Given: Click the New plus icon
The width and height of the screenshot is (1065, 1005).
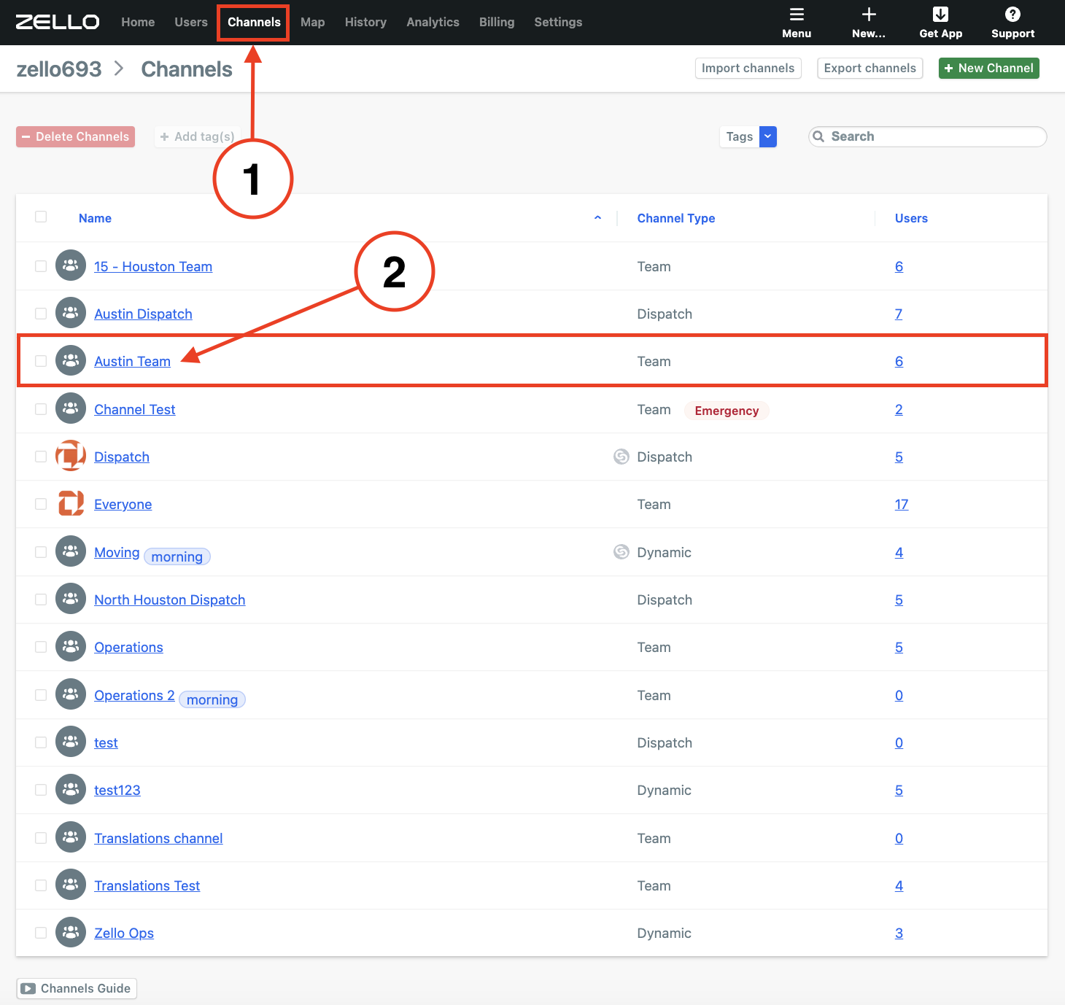Looking at the screenshot, I should click(868, 15).
